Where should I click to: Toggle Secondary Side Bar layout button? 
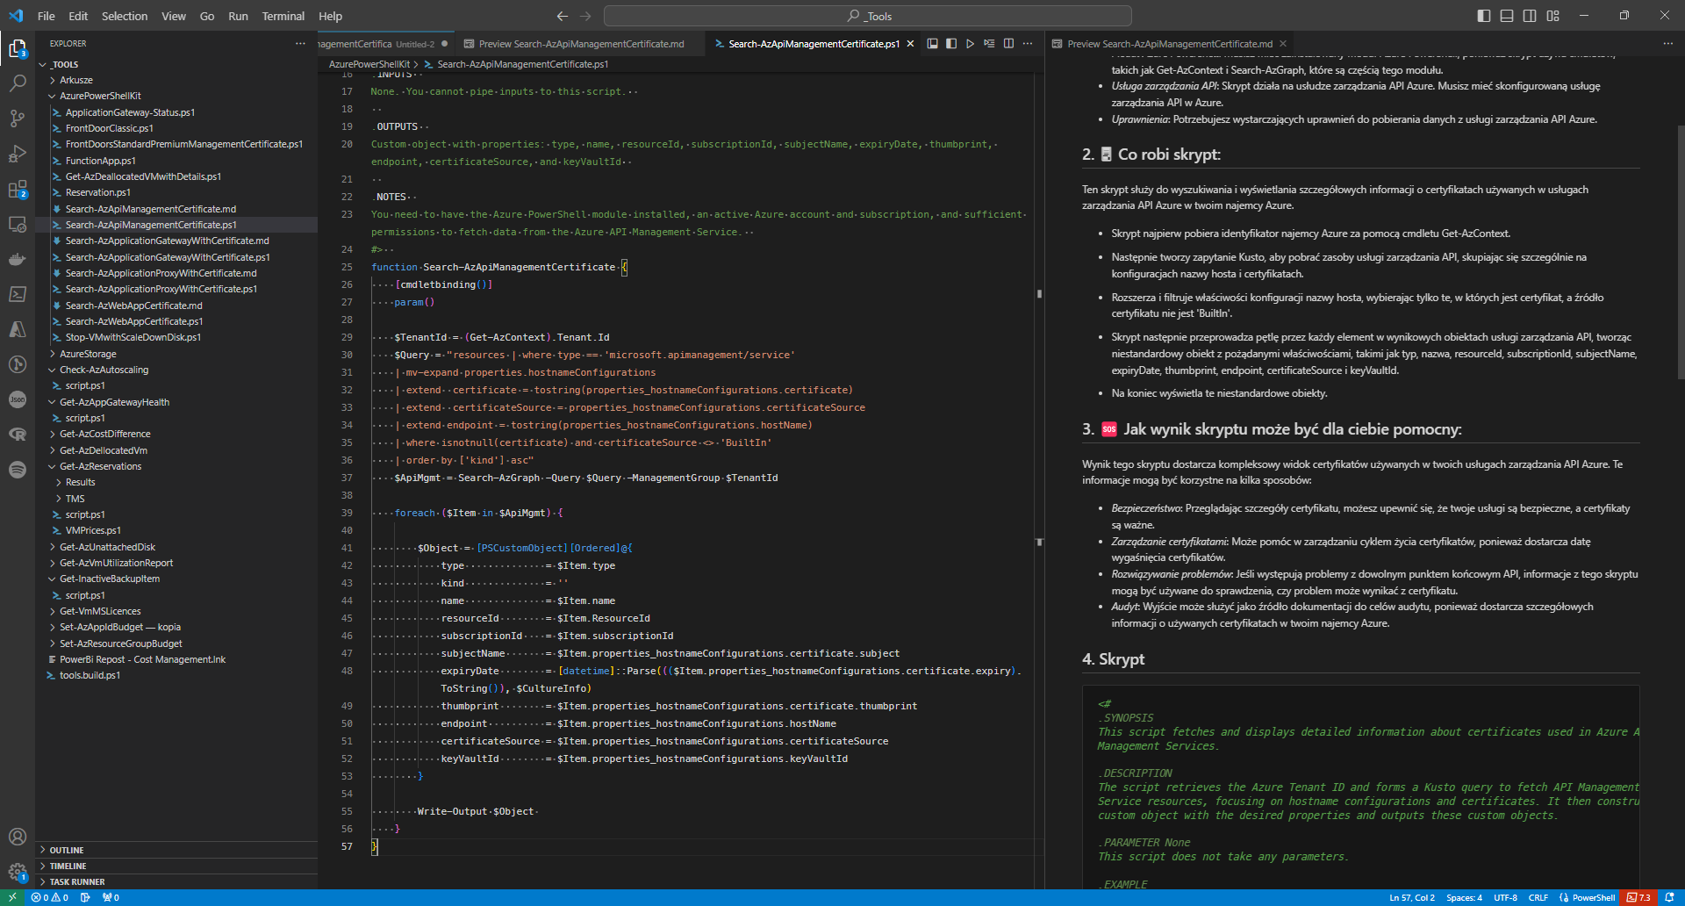pyautogui.click(x=1530, y=16)
